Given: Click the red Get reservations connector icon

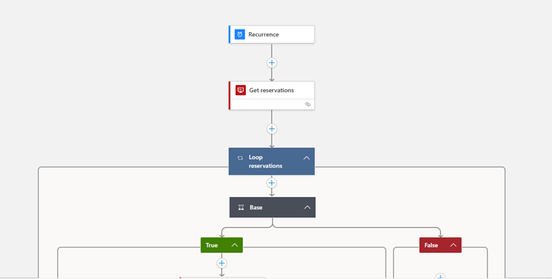Looking at the screenshot, I should pyautogui.click(x=241, y=90).
